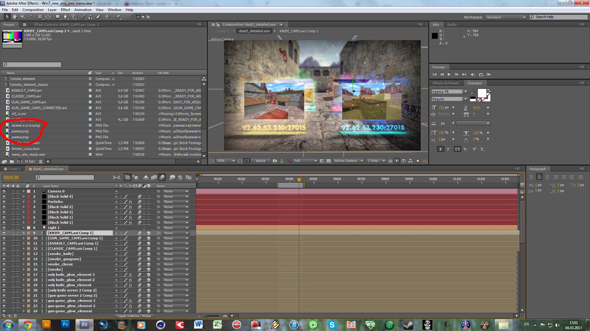The image size is (590, 331).
Task: Toggle faux bold in Character panel
Action: [x=440, y=149]
